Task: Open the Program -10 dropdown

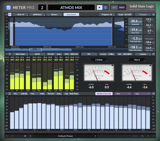Action: [x=107, y=15]
